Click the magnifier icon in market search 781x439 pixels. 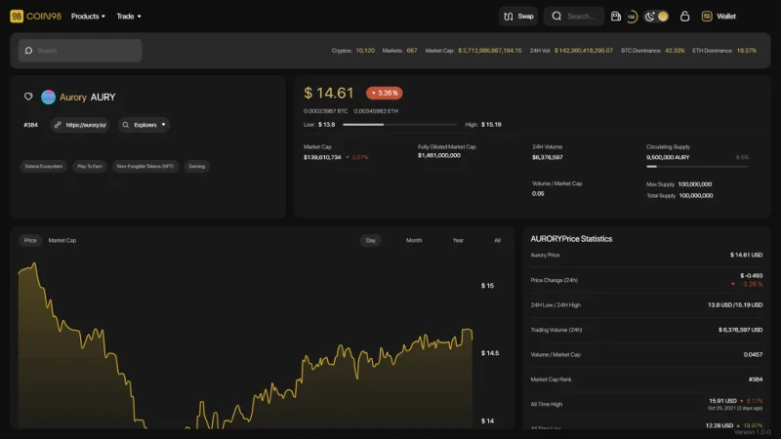tap(28, 51)
